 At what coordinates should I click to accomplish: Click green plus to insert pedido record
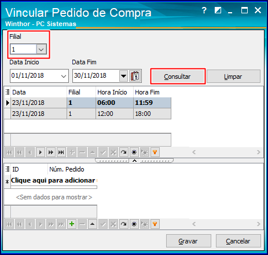tap(72, 224)
